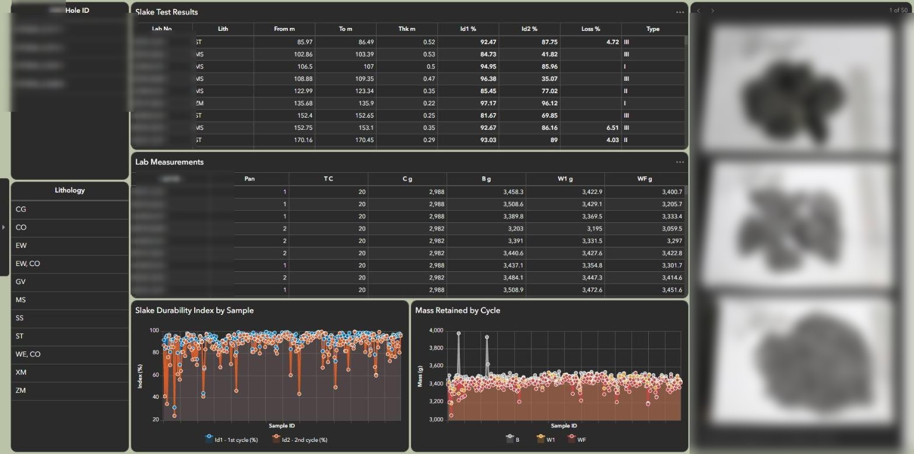Toggle the 'Id1 - 1st cycle (%)' legend series
The width and height of the screenshot is (914, 454).
[232, 440]
